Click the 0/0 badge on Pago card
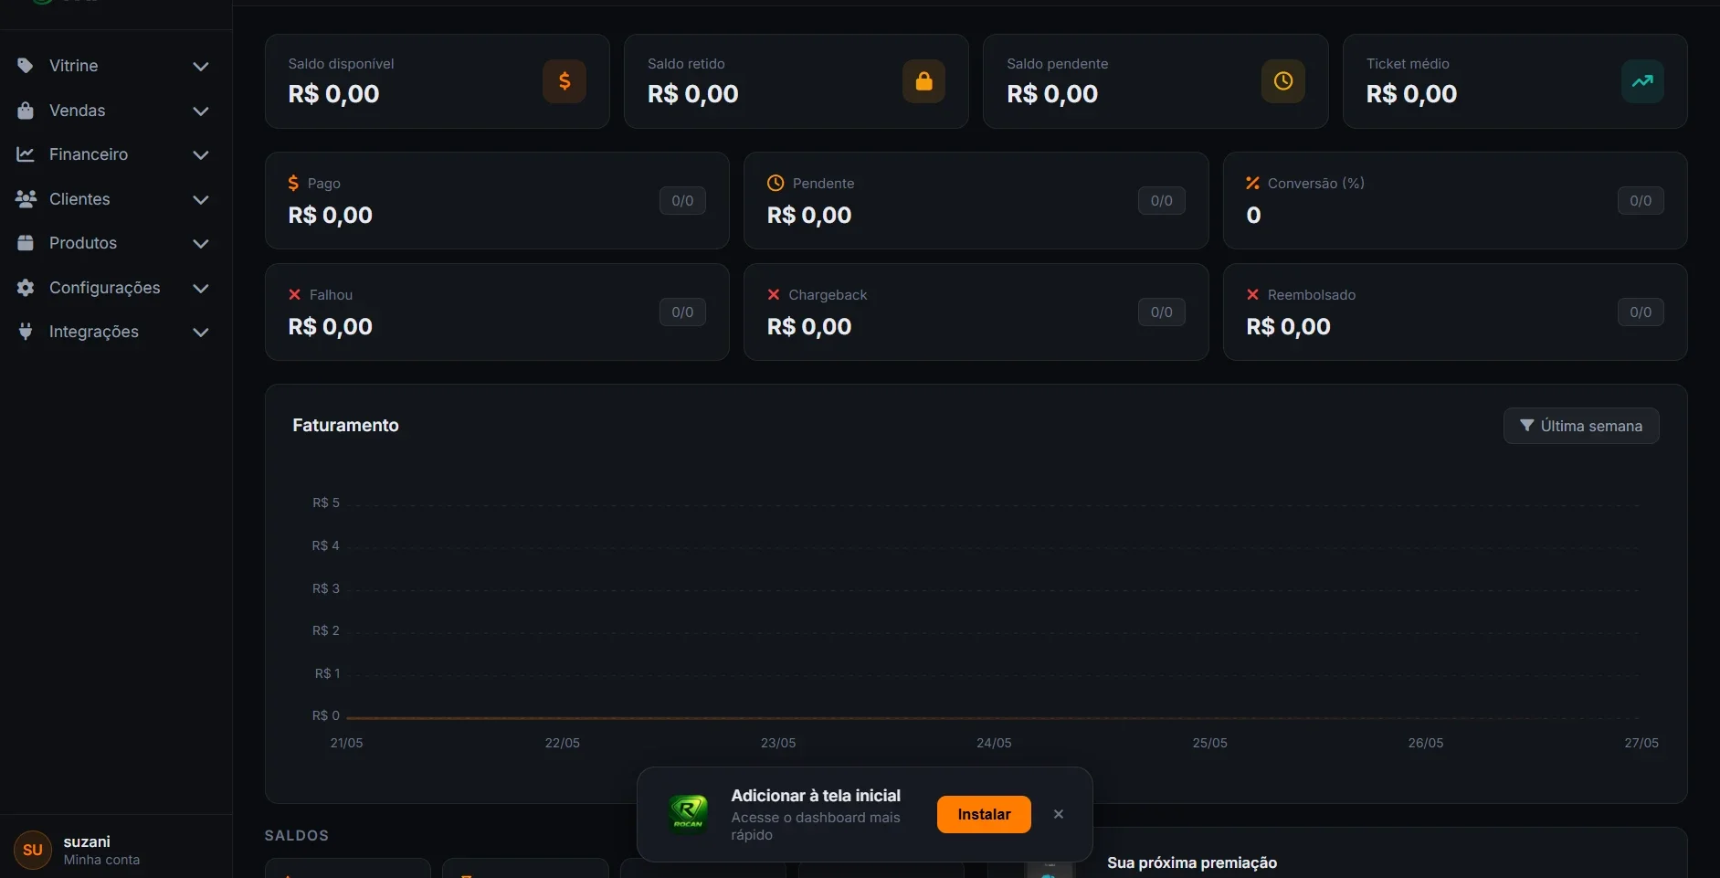 coord(682,201)
